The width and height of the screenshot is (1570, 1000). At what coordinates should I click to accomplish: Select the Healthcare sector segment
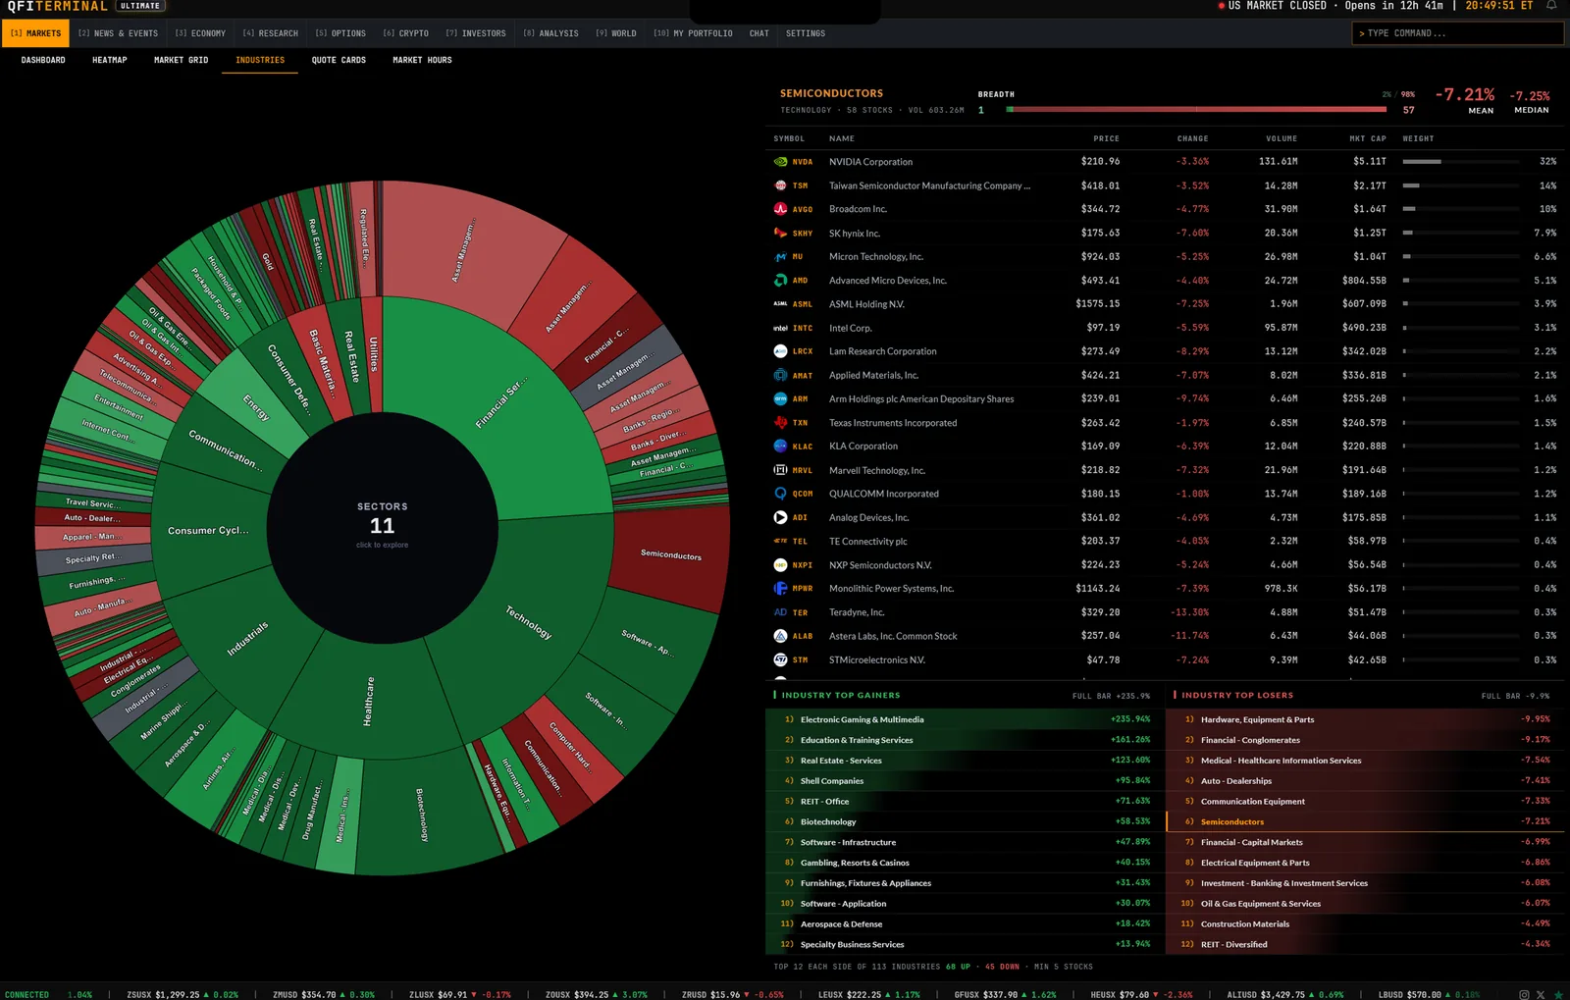click(368, 701)
